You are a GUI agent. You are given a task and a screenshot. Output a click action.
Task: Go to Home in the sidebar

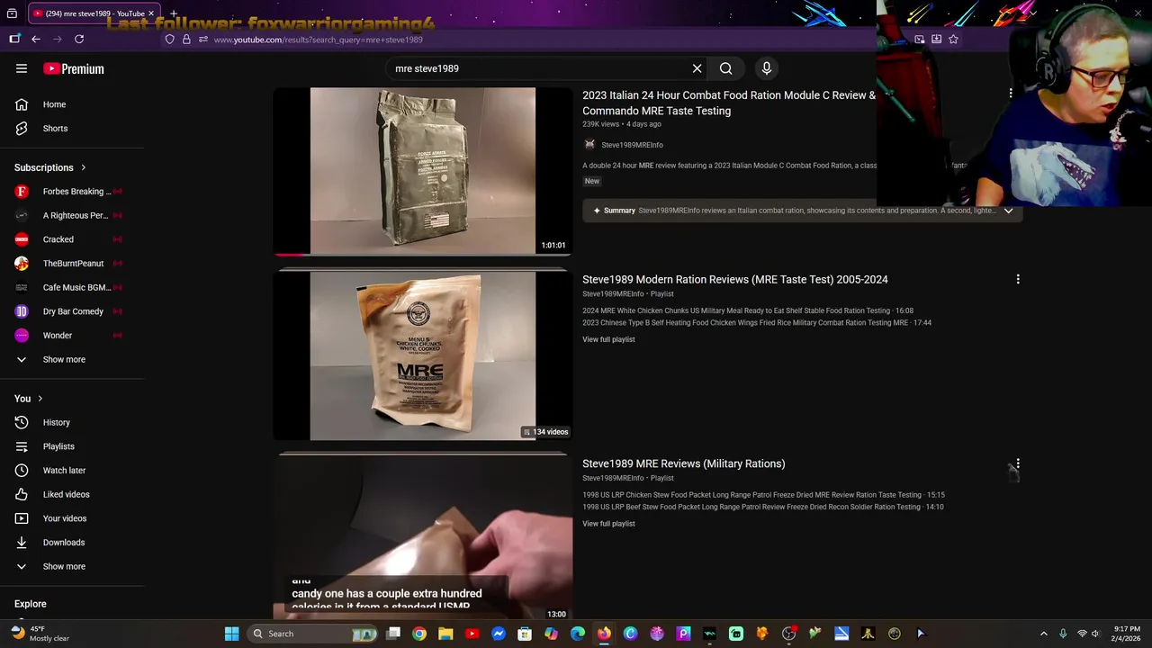(72, 104)
